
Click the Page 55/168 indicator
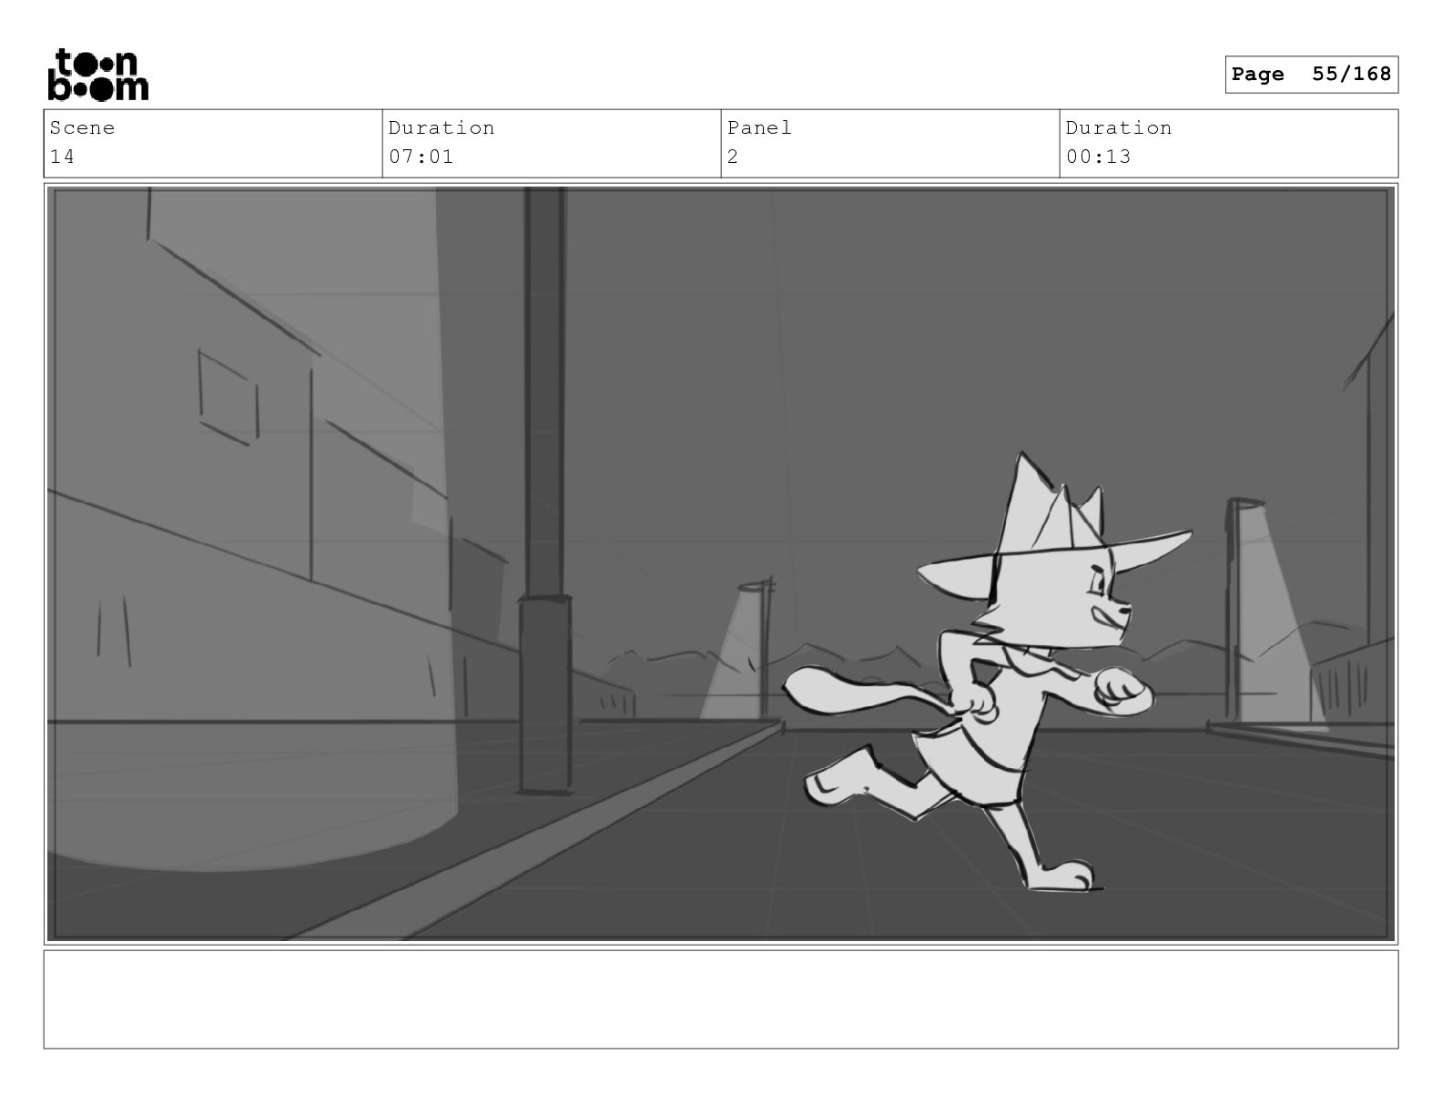[1311, 75]
